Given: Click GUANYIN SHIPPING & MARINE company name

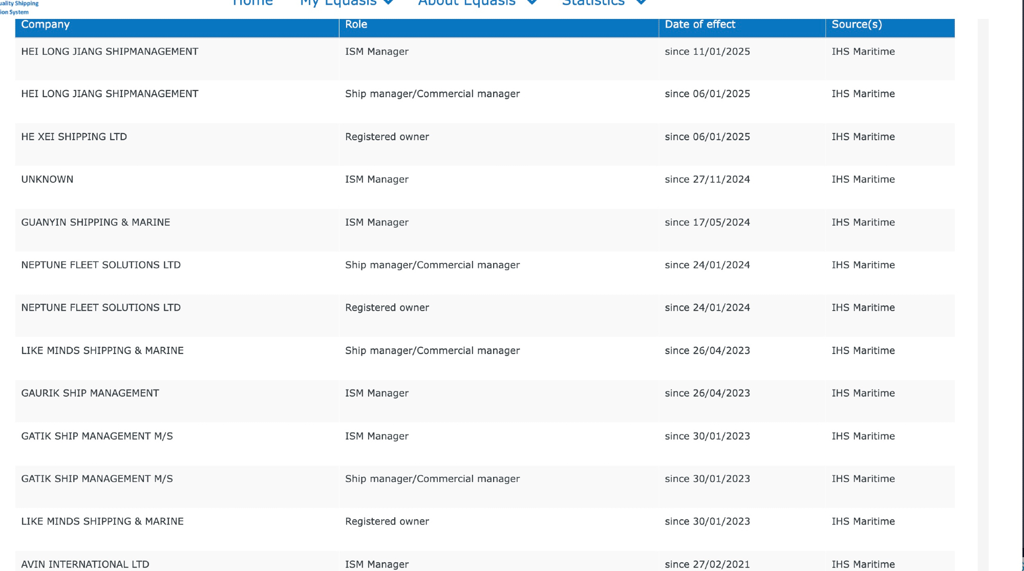Looking at the screenshot, I should pyautogui.click(x=95, y=223).
